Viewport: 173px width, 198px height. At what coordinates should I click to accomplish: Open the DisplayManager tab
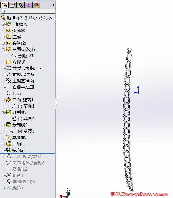[36, 5]
